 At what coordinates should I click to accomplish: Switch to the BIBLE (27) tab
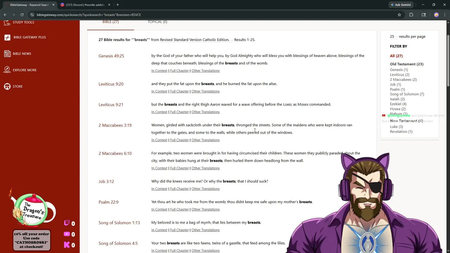coord(110,22)
